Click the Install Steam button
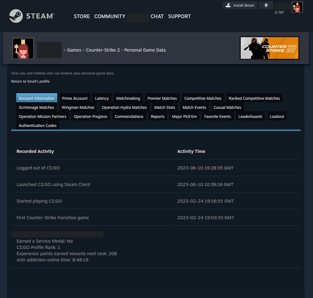313x298 pixels. coord(240,5)
